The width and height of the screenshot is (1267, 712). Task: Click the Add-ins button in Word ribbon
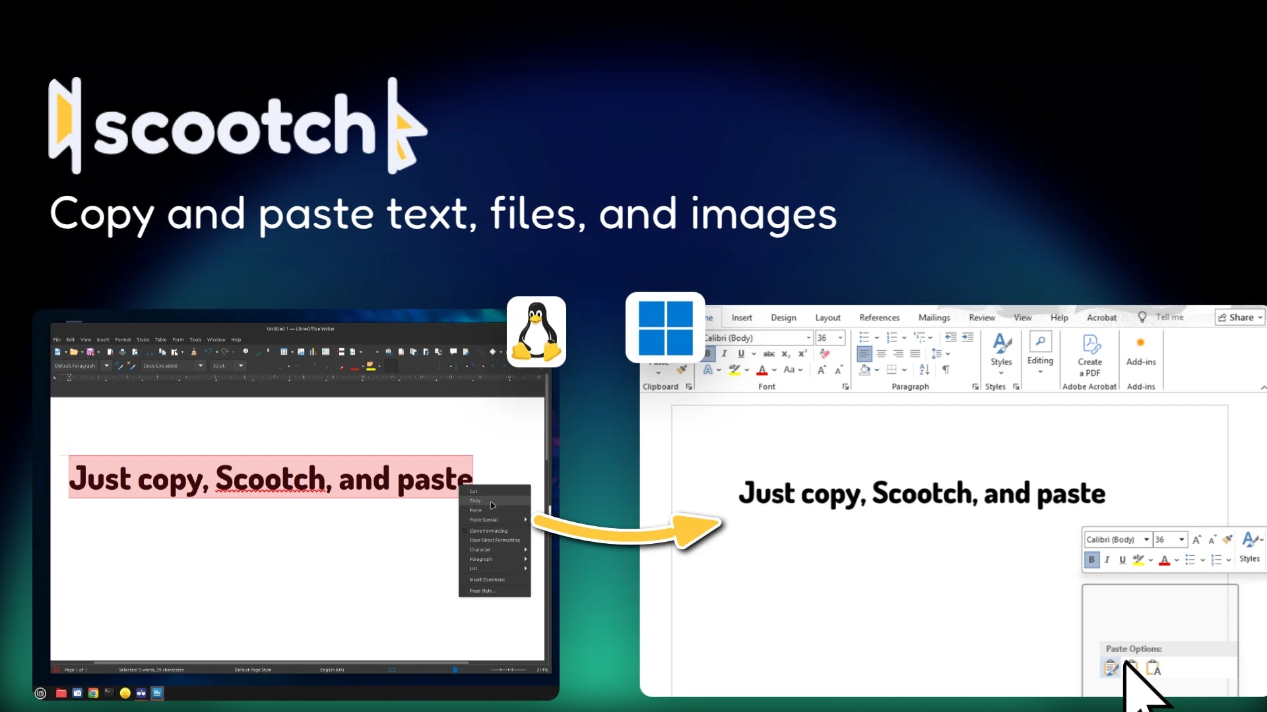[x=1141, y=351]
